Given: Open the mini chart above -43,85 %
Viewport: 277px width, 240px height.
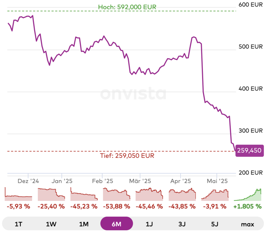Looking at the screenshot, I should coord(182,194).
